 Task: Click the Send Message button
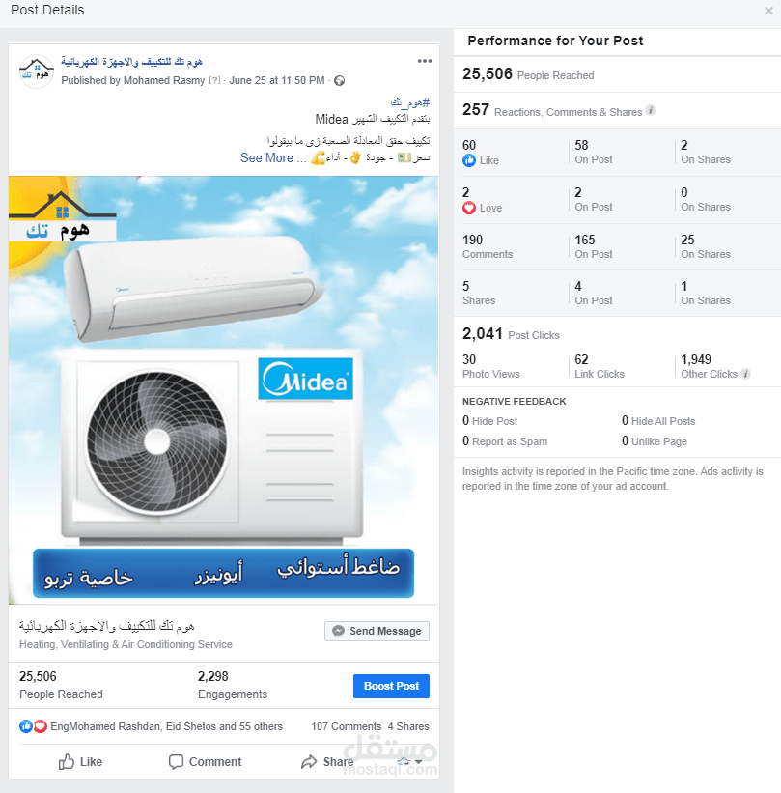tap(377, 631)
